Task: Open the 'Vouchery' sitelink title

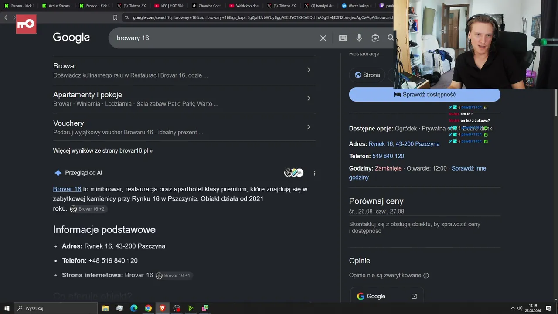Action: click(x=68, y=123)
